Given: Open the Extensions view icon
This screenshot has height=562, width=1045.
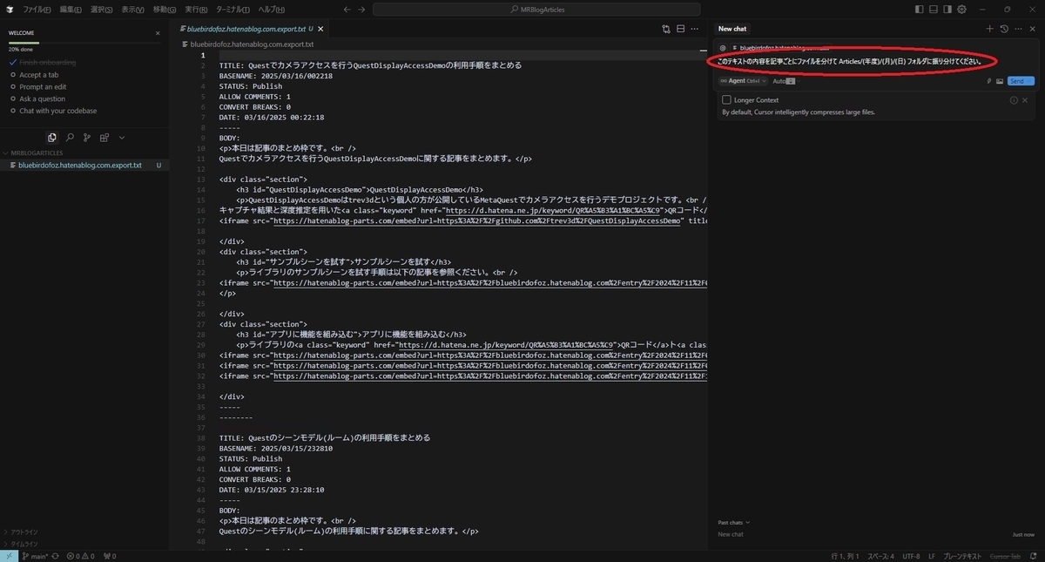Looking at the screenshot, I should coord(104,138).
